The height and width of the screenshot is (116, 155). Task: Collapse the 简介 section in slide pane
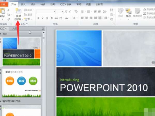tap(1, 34)
